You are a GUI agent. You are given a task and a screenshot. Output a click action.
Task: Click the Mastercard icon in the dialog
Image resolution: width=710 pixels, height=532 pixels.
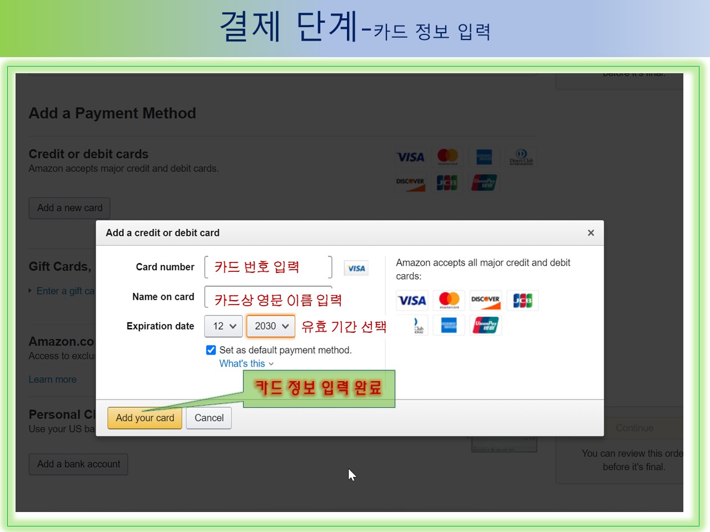(x=449, y=301)
